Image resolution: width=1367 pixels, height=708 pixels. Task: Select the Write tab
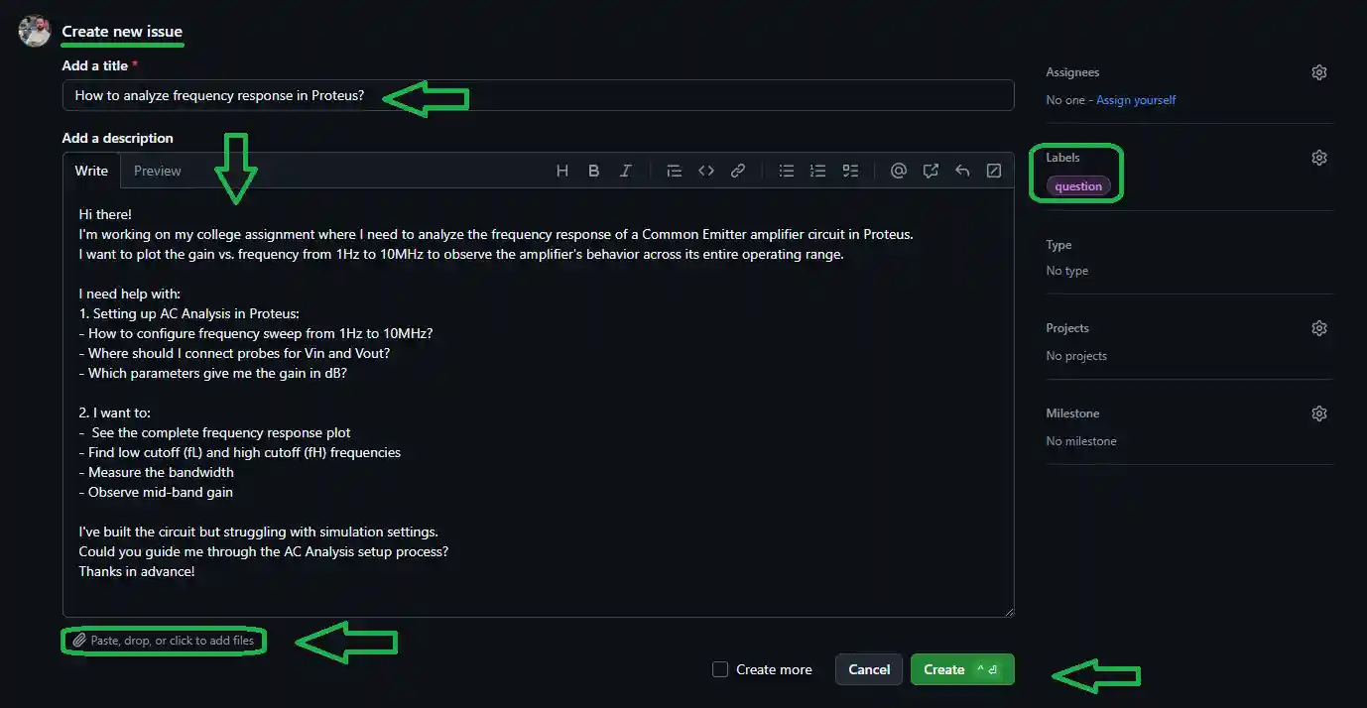click(91, 171)
